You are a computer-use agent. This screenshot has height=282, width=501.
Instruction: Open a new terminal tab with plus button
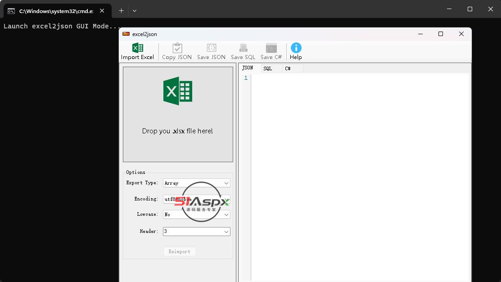coord(121,10)
